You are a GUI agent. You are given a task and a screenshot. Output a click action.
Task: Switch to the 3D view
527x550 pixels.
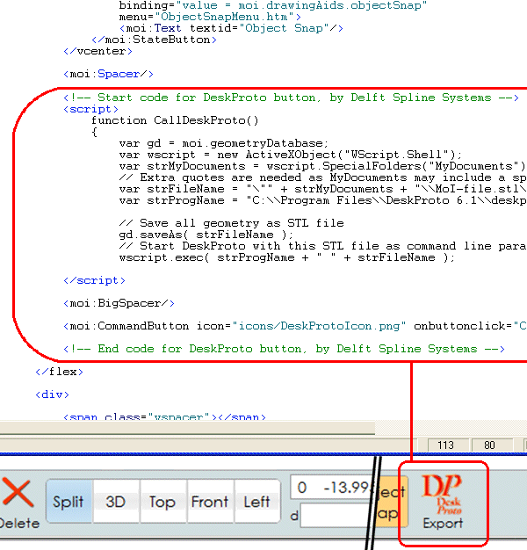(115, 502)
